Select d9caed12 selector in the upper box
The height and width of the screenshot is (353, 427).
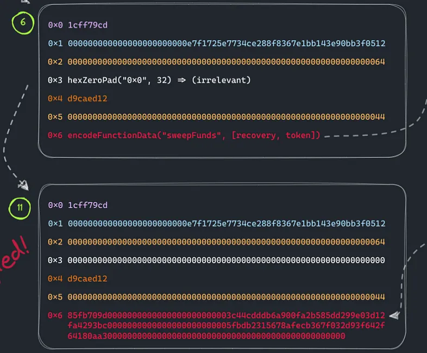pos(87,99)
